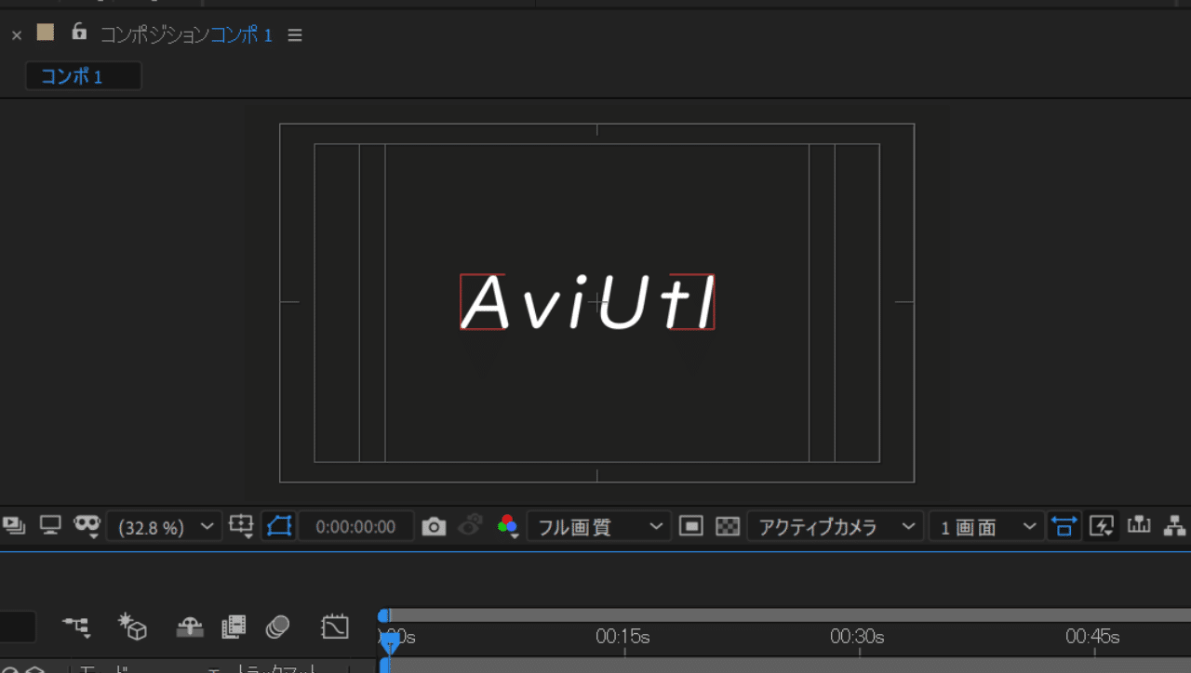Open the Graph Editor
1191x673 pixels.
(334, 627)
